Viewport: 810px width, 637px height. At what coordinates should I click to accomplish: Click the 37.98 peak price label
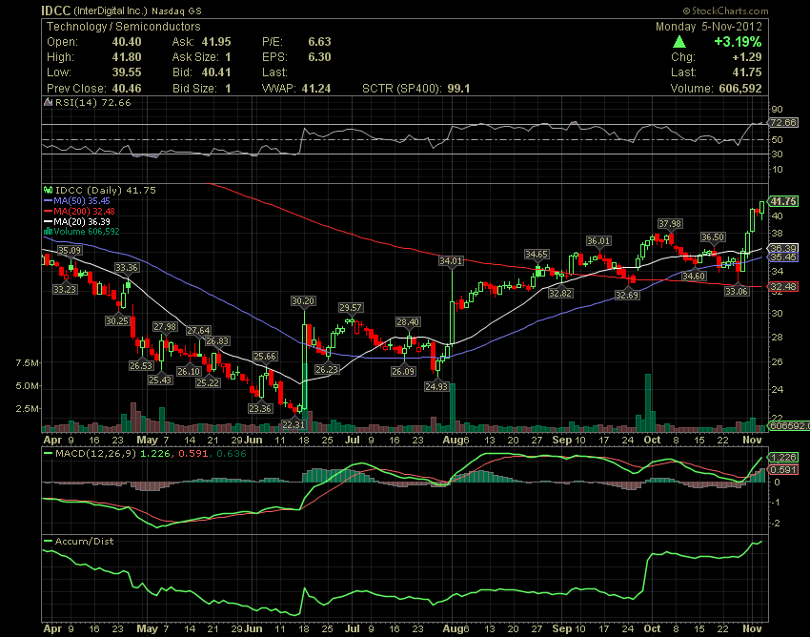[670, 224]
